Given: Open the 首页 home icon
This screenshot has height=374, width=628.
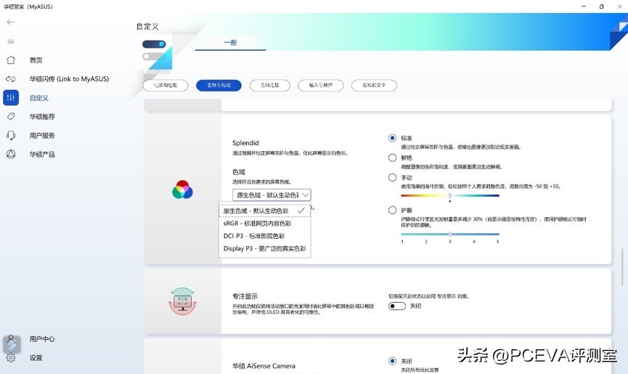Looking at the screenshot, I should click(11, 60).
